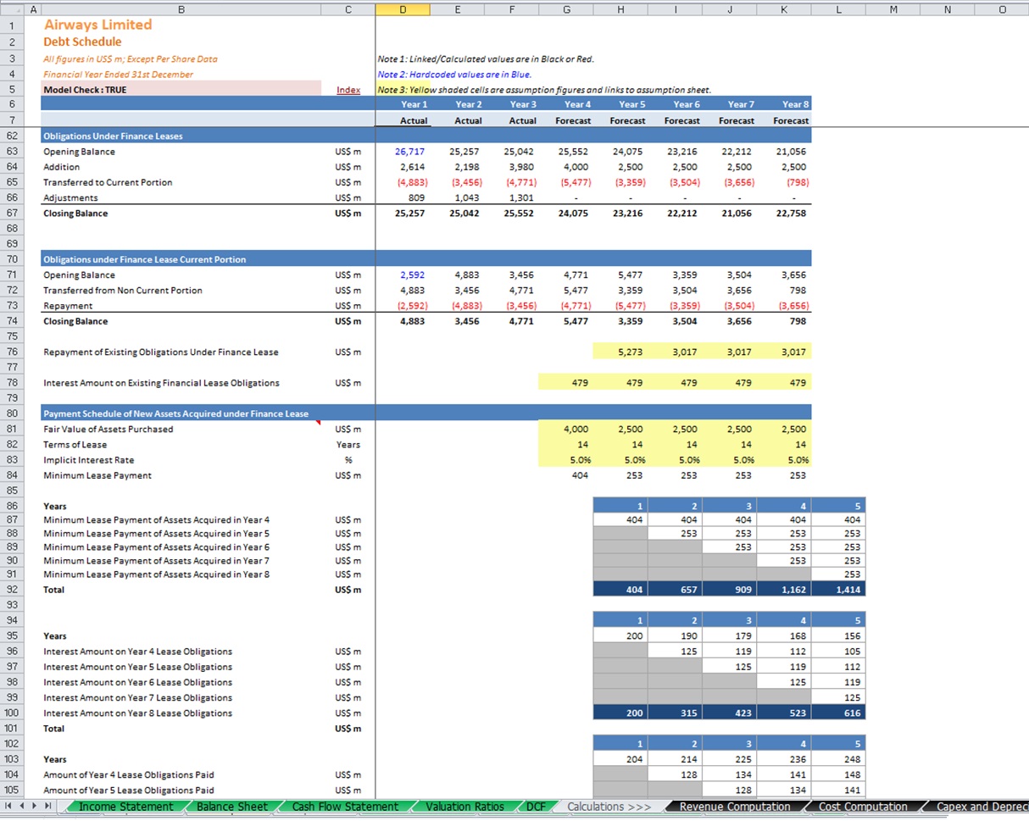Image resolution: width=1029 pixels, height=821 pixels.
Task: Select the Debt Schedule heading cell
Action: coord(82,42)
